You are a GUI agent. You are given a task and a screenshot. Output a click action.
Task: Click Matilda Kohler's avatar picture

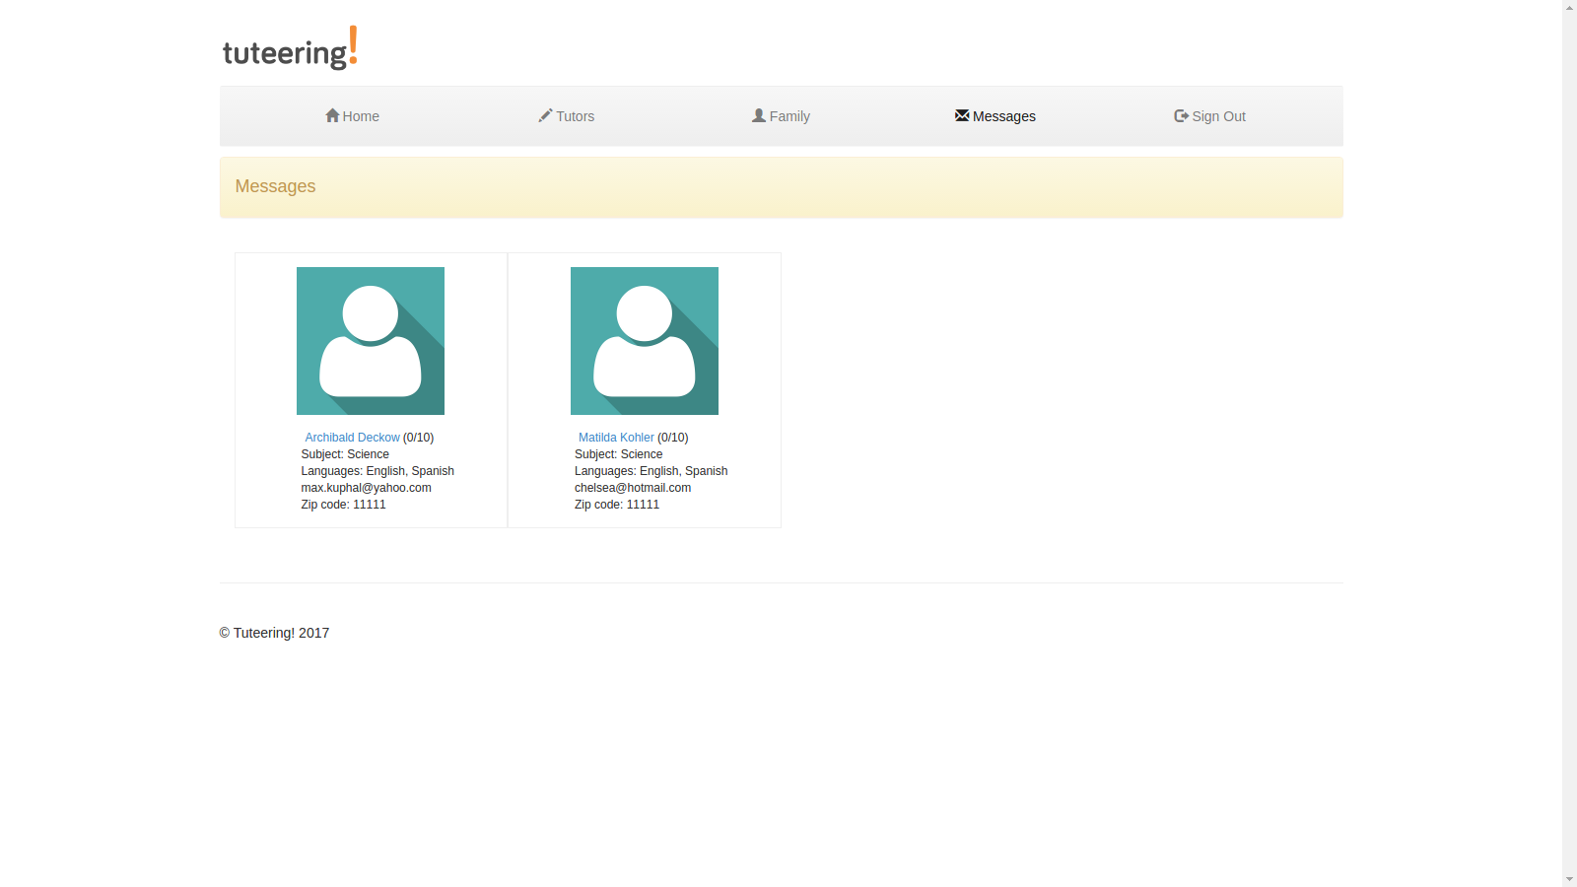(x=645, y=341)
